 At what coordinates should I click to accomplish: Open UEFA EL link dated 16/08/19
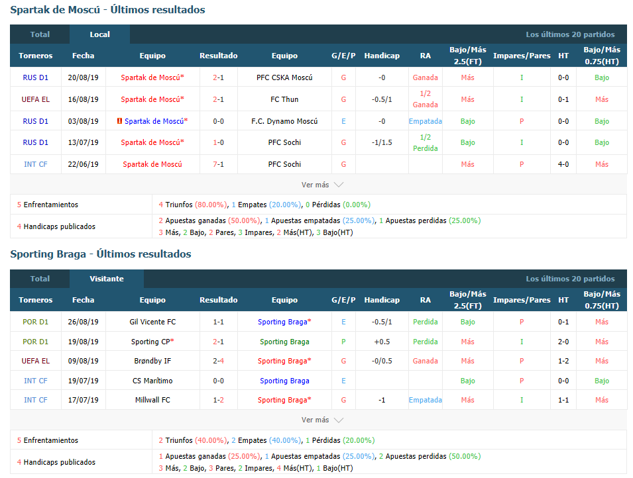pos(36,99)
